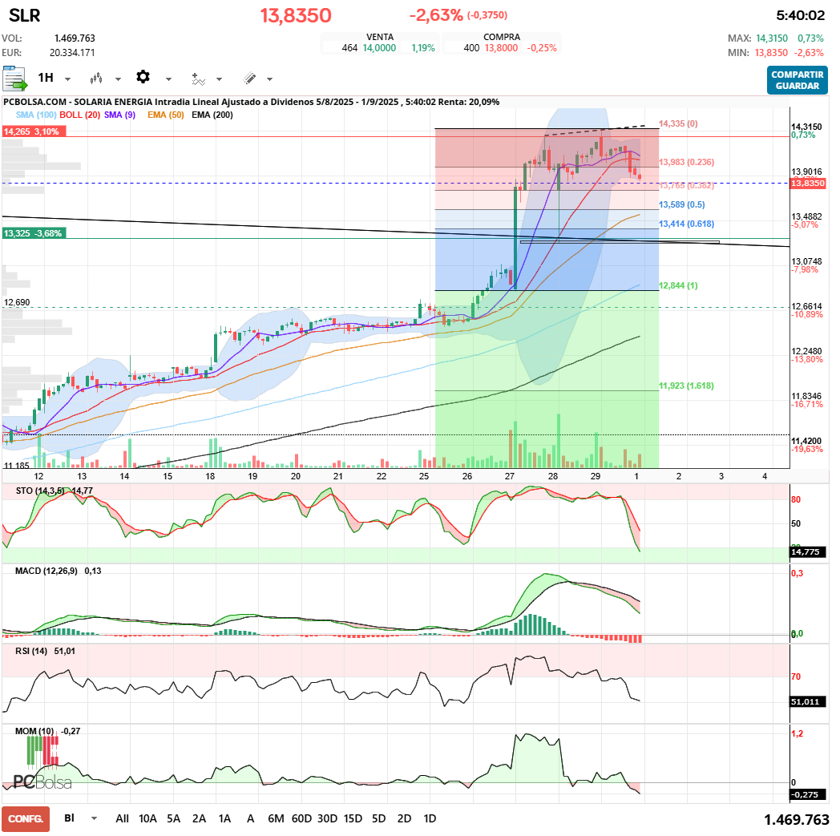The image size is (840, 836).
Task: Click Fibonacci level label 14,335 (0)
Action: tap(678, 123)
